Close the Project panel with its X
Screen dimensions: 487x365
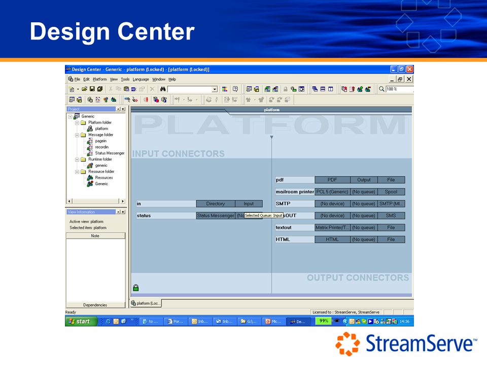coord(123,109)
